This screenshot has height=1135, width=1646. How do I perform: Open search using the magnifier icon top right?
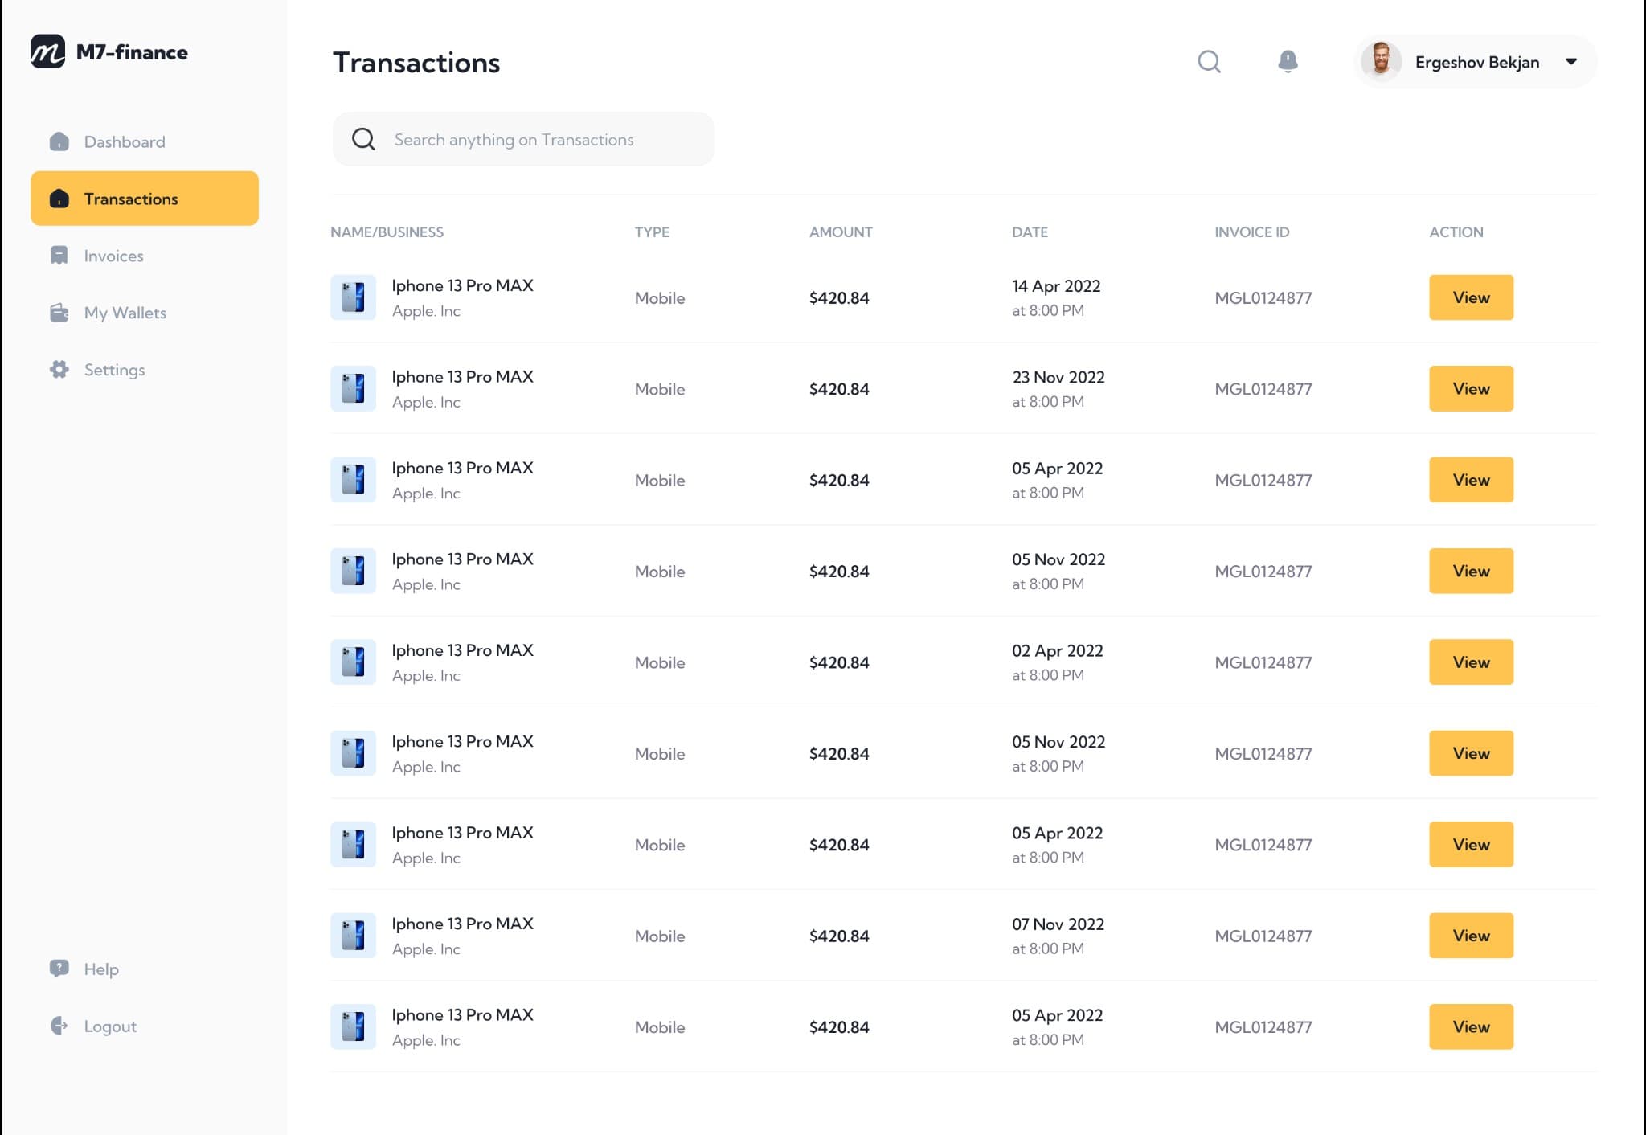pyautogui.click(x=1209, y=61)
